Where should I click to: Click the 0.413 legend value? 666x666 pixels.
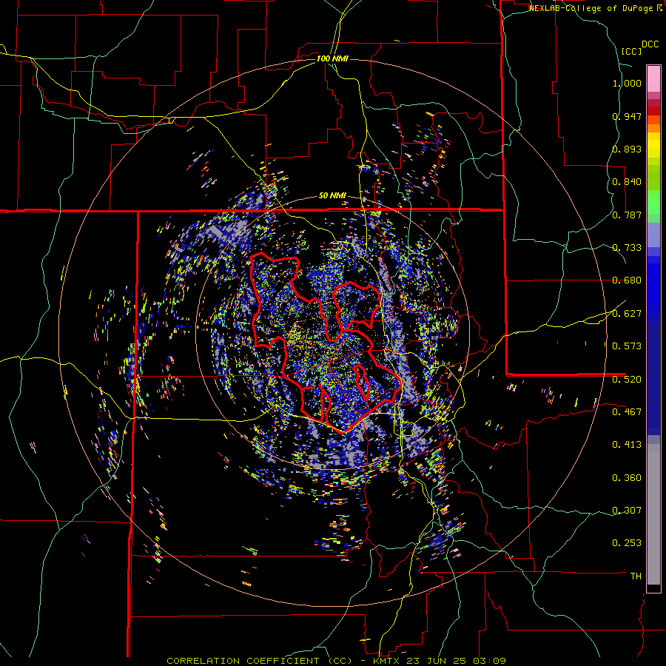627,444
